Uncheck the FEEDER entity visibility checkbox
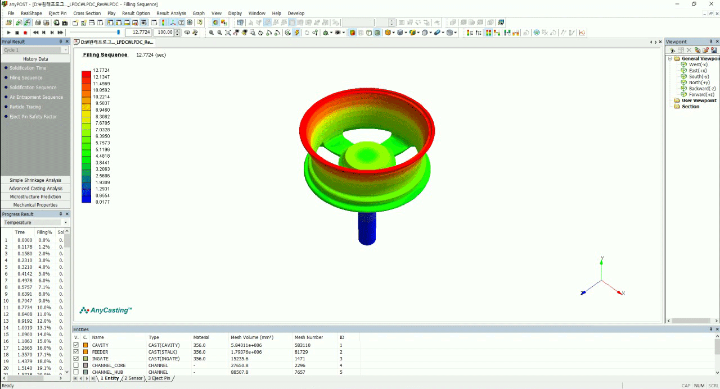The width and height of the screenshot is (720, 389). tap(76, 352)
